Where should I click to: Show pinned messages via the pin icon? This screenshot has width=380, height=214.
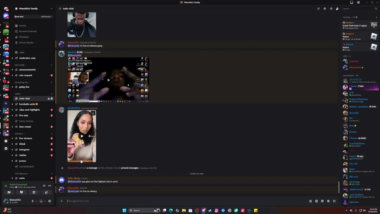tap(331, 9)
